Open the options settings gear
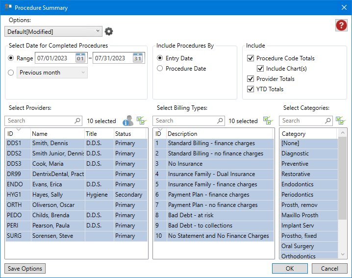 pos(109,31)
